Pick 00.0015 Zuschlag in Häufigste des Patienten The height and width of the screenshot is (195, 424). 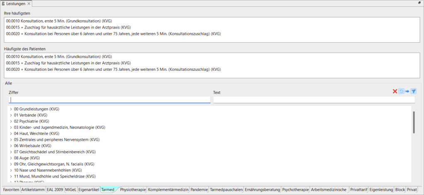(68, 63)
